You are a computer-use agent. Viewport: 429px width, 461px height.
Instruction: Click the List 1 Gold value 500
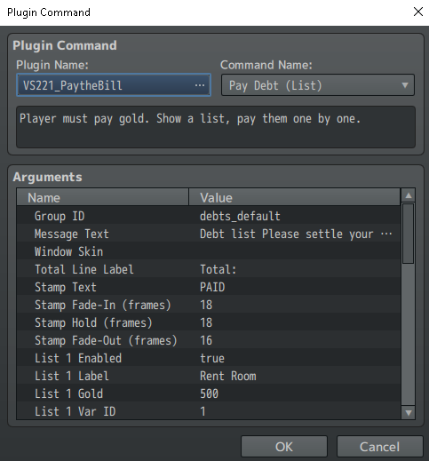tap(209, 393)
